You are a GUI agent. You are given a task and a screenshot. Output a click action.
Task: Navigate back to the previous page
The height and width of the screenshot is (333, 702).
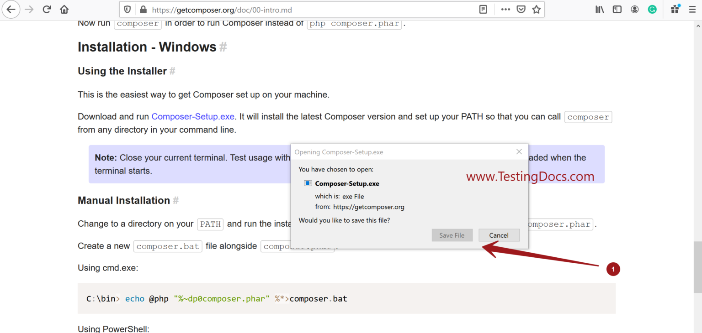click(11, 9)
